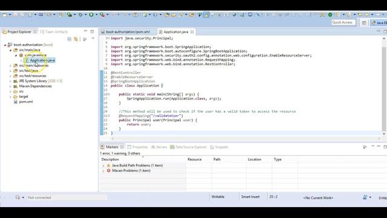Image resolution: width=387 pixels, height=218 pixels.
Task: Select the Project Explorer tab
Action: 19,31
